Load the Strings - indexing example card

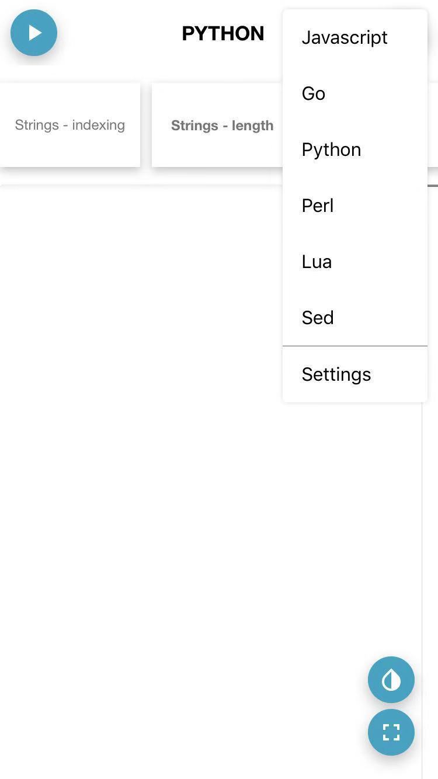pos(69,125)
